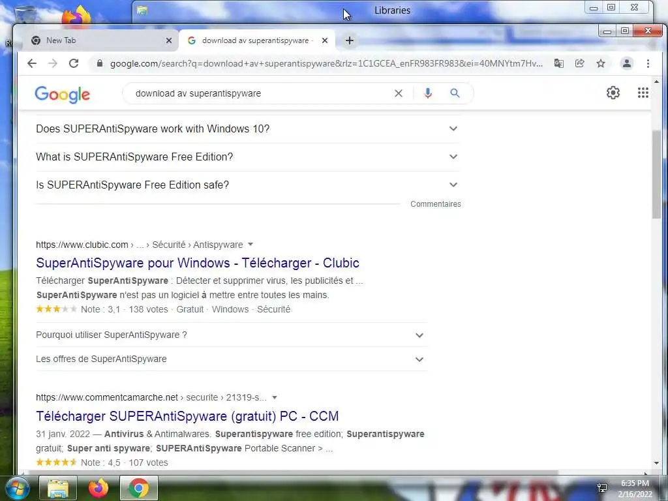Click the commentcamarche.net breadcrumb URL
Image resolution: width=668 pixels, height=501 pixels.
tap(151, 397)
